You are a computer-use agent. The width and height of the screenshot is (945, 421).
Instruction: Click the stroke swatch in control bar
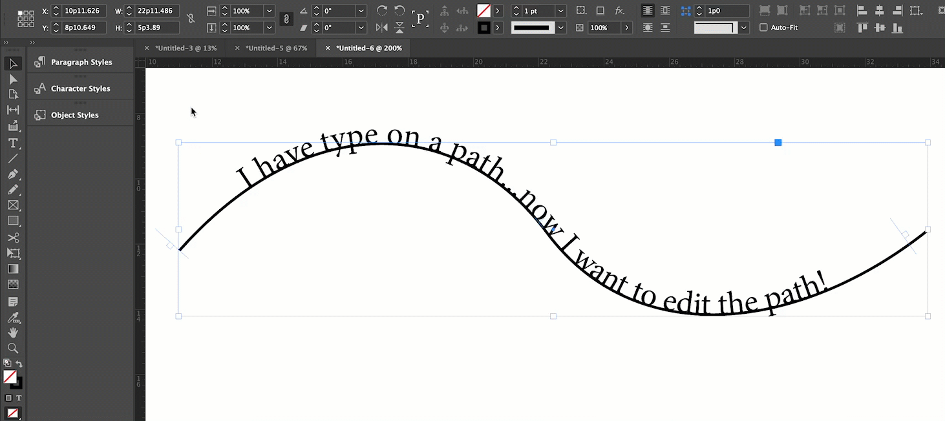(x=483, y=28)
